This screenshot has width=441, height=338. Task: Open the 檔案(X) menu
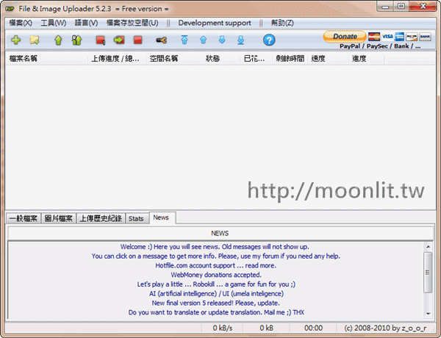20,23
